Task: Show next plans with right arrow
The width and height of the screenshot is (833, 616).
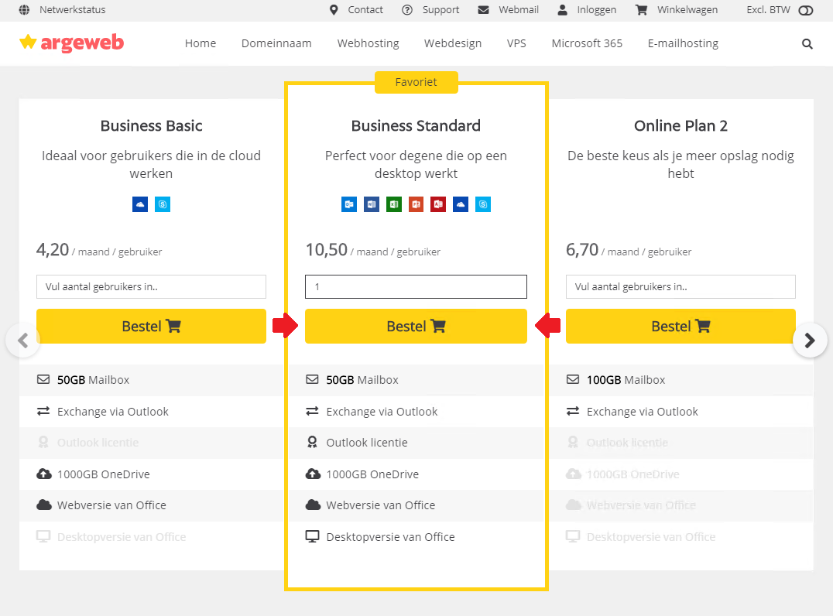Action: (810, 341)
